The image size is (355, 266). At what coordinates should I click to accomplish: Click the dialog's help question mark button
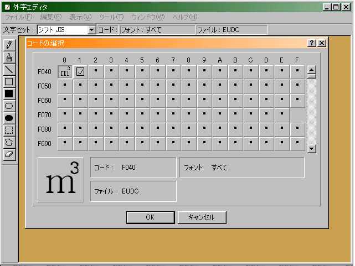(312, 43)
